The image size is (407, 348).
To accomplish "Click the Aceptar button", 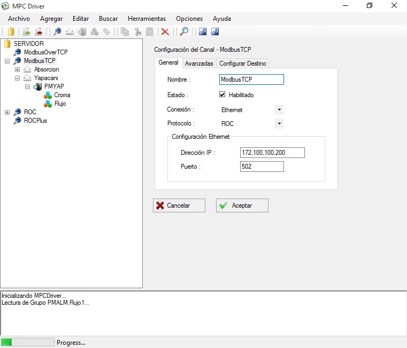I will tap(242, 205).
